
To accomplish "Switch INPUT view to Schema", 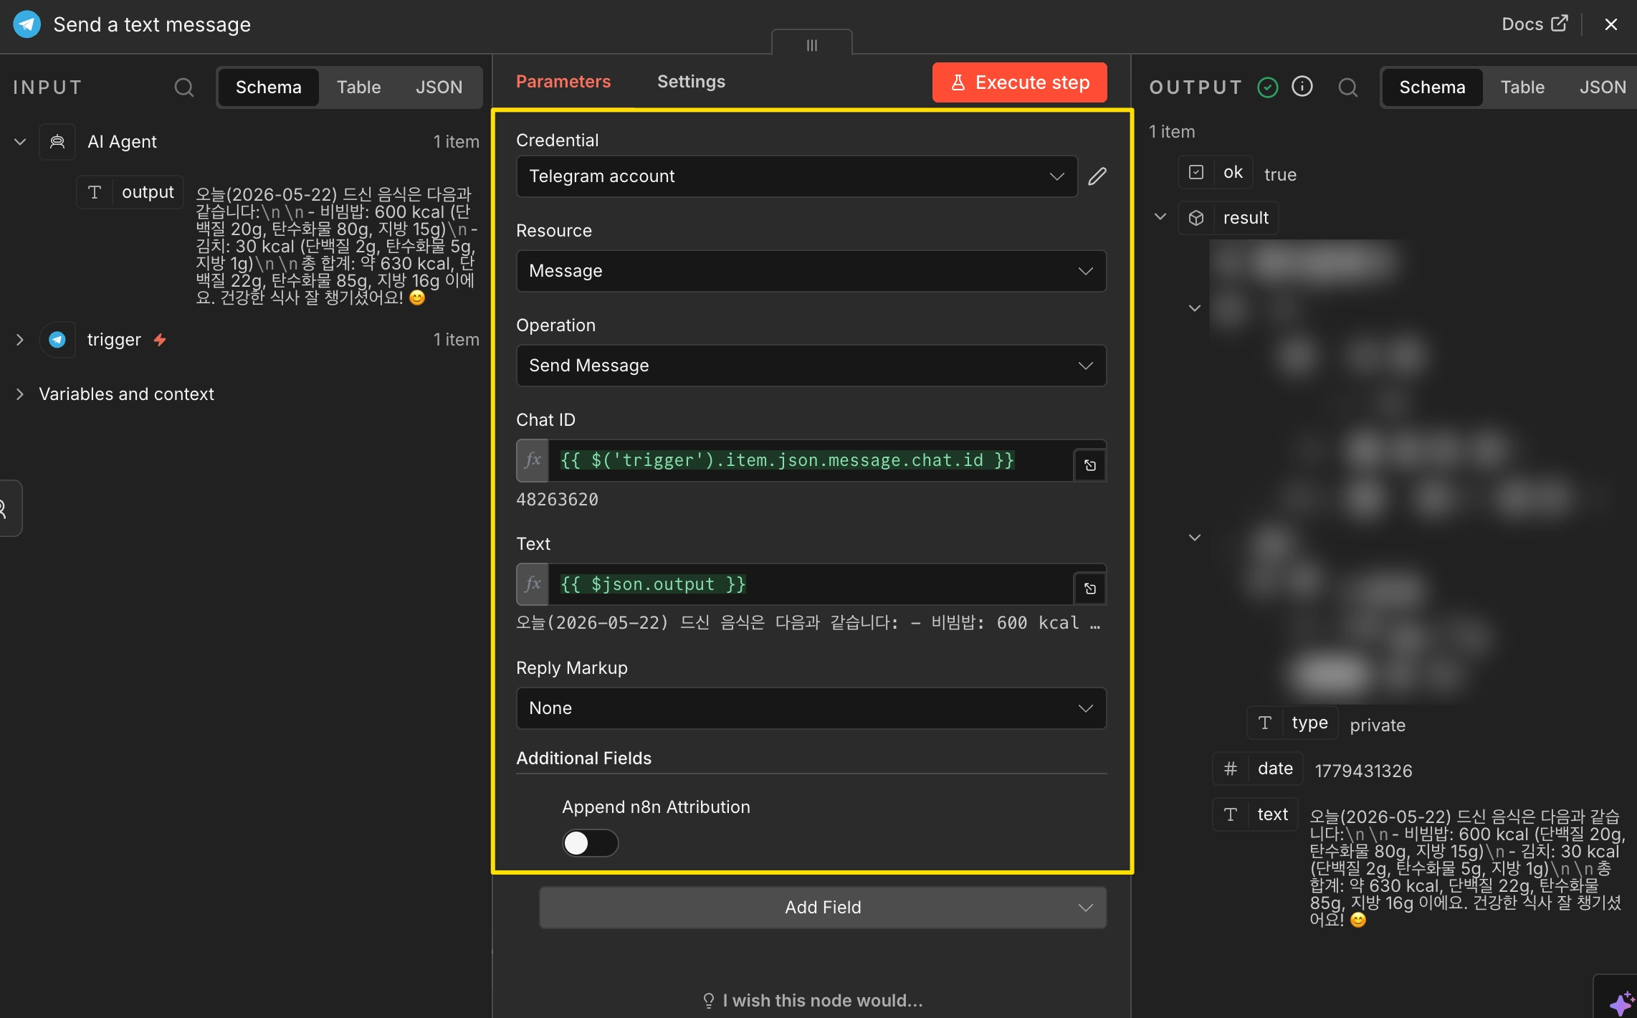I will pyautogui.click(x=269, y=87).
